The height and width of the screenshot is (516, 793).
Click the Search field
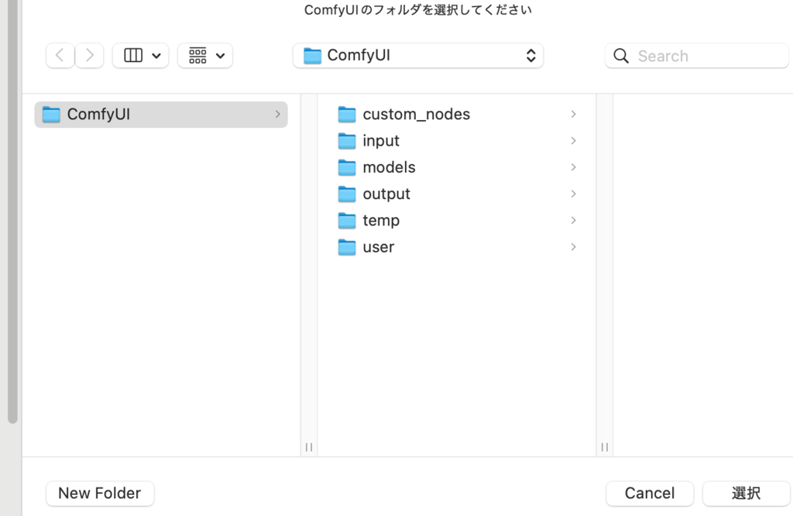tap(697, 56)
